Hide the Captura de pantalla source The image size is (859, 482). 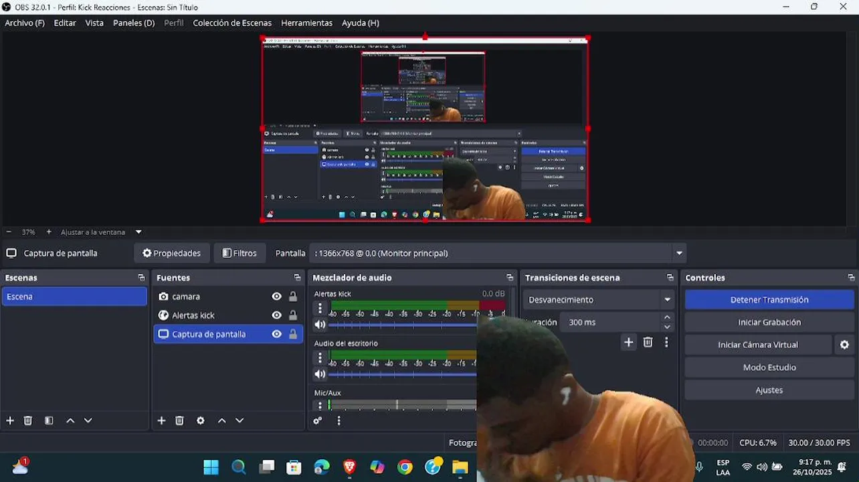[276, 334]
